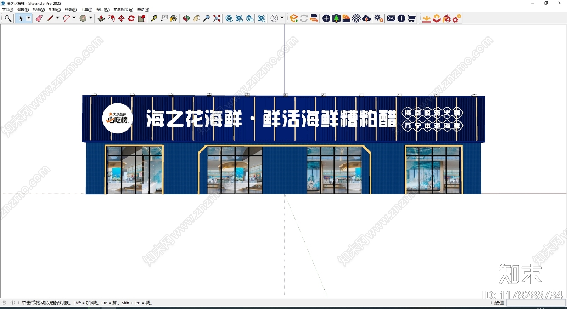Viewport: 567px width, 309px height.
Task: Open the 绘图(R) menu
Action: [71, 10]
